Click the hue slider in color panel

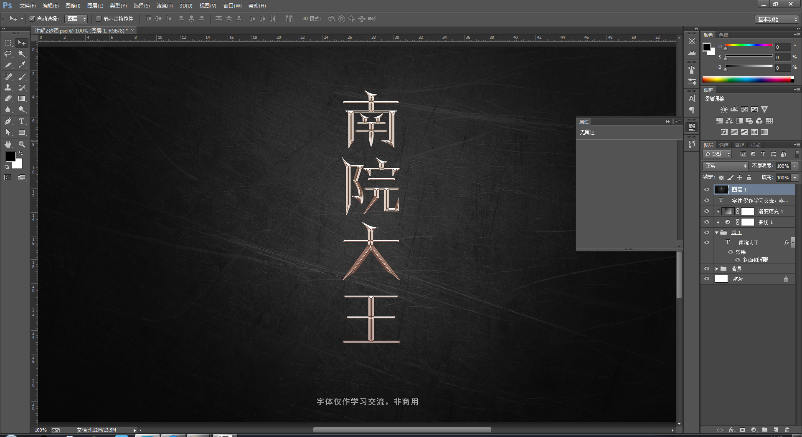click(749, 45)
